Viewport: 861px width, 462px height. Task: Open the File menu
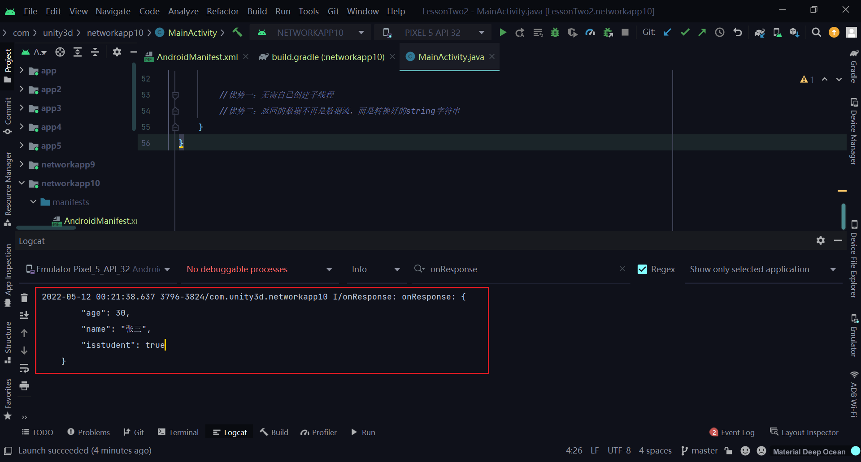click(x=30, y=11)
